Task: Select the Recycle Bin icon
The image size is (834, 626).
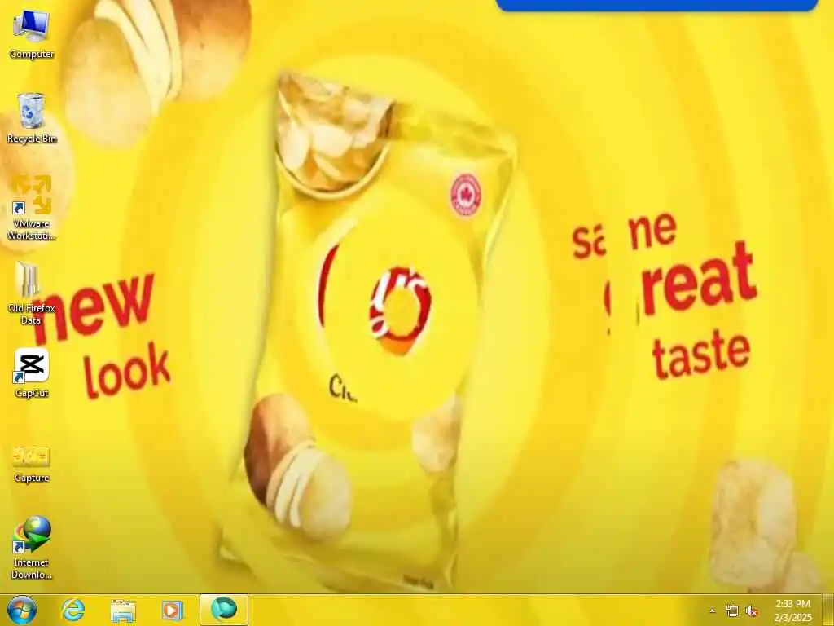Action: (32, 117)
